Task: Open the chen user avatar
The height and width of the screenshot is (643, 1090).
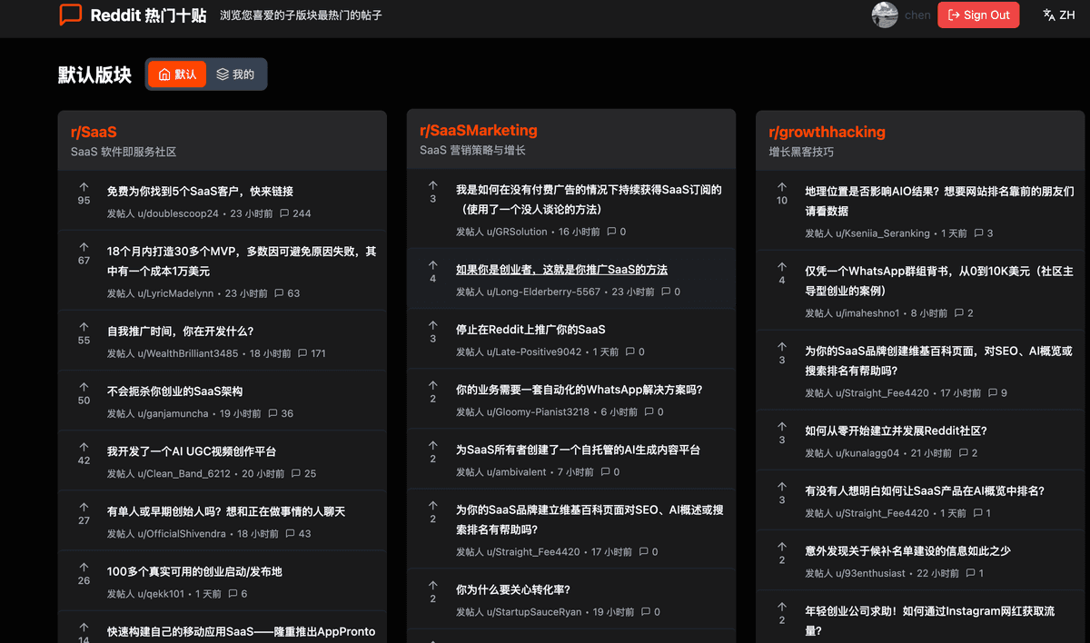Action: pyautogui.click(x=885, y=15)
